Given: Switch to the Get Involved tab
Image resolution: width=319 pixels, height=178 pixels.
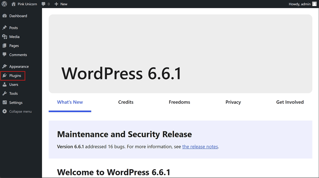Looking at the screenshot, I should (290, 102).
